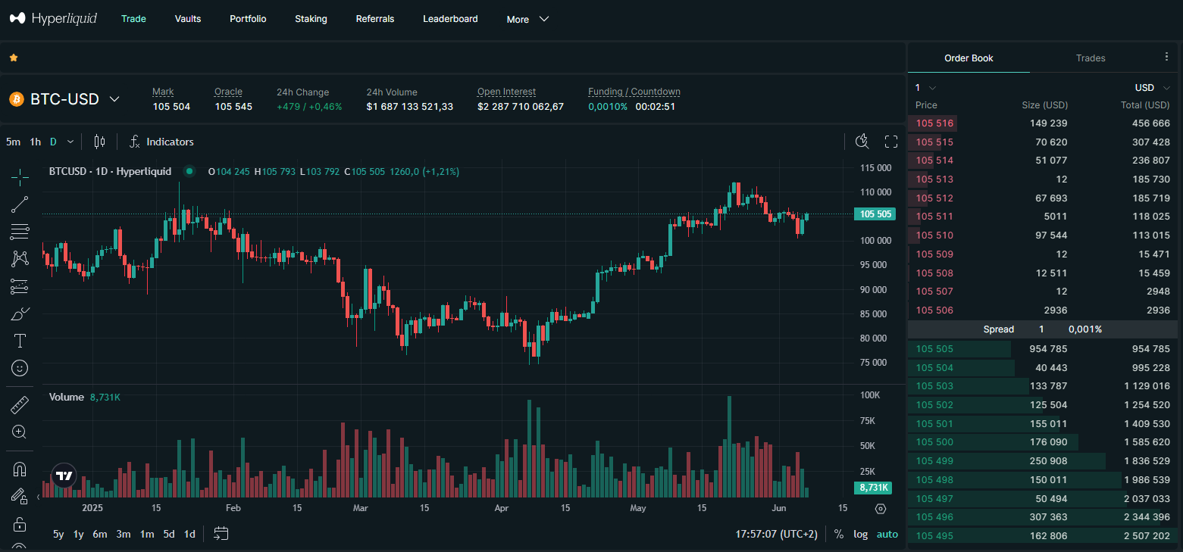Select the pattern drawing tool

click(x=20, y=259)
